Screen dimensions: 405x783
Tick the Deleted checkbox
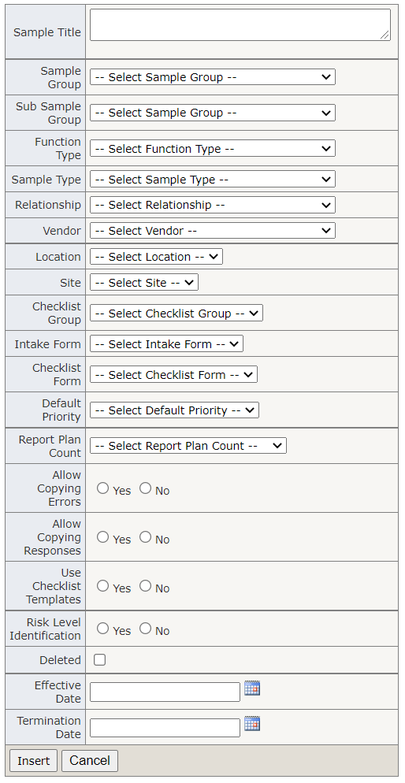(100, 660)
